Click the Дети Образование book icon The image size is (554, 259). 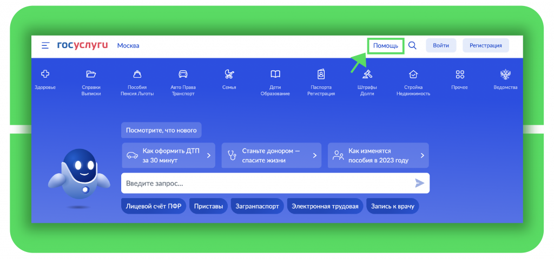[x=275, y=74]
